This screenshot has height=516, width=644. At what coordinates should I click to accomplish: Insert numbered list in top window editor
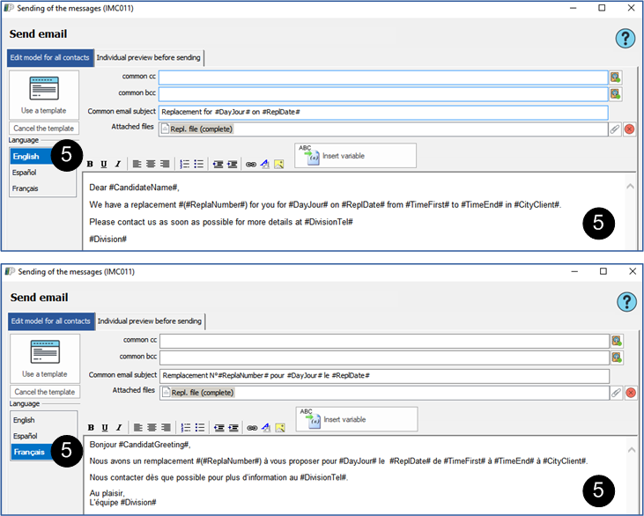pos(185,164)
